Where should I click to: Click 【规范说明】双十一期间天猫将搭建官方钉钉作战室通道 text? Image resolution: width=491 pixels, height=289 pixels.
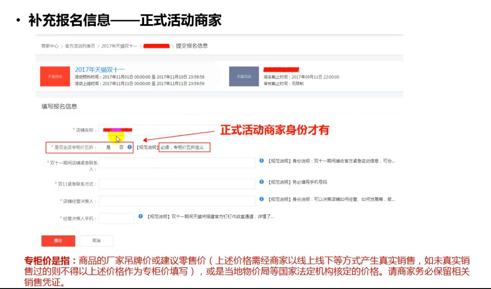[210, 217]
